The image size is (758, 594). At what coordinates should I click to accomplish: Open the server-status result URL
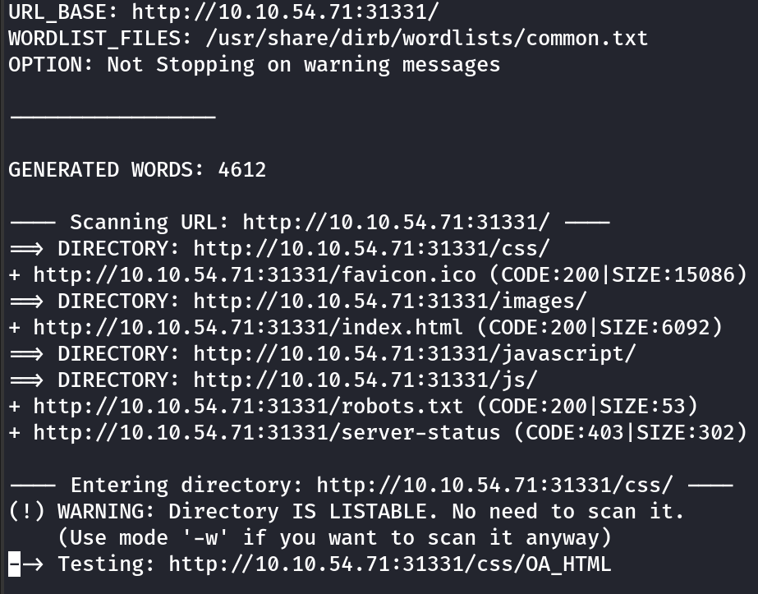pyautogui.click(x=267, y=433)
